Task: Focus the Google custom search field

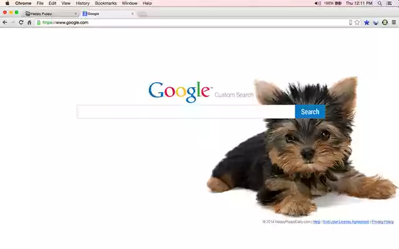Action: (186, 111)
